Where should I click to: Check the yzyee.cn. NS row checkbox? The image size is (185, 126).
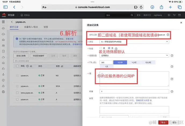click(17, 76)
